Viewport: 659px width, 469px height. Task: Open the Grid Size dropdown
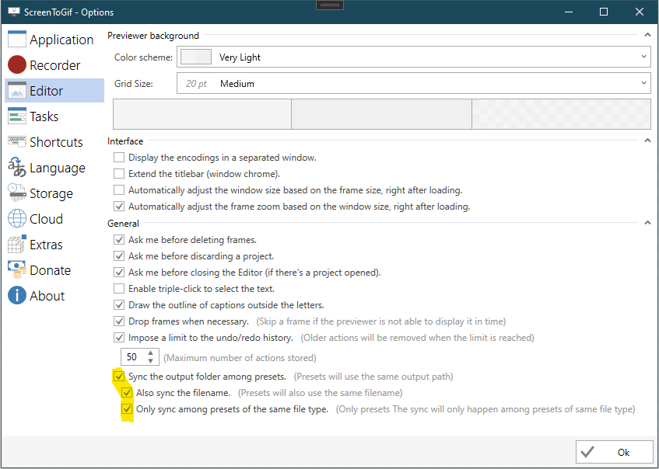[414, 84]
